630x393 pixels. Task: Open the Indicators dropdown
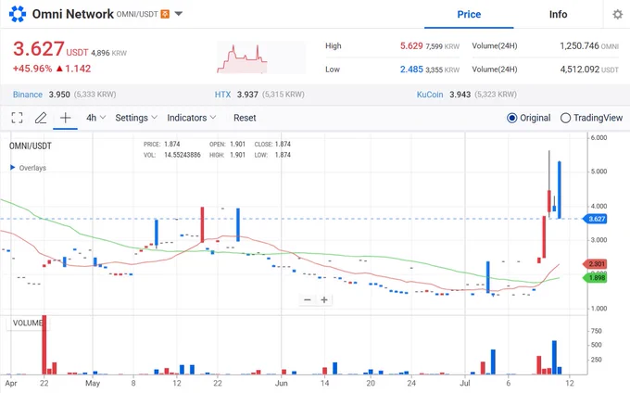pos(191,118)
